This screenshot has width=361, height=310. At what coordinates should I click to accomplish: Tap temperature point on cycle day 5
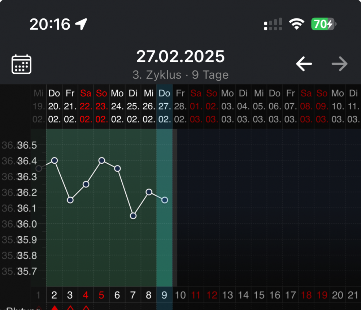point(102,160)
